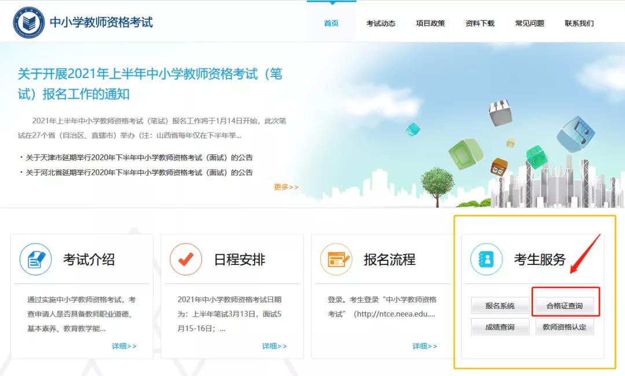The width and height of the screenshot is (625, 376).
Task: Click the 报名流程 registration icon
Action: (x=336, y=259)
